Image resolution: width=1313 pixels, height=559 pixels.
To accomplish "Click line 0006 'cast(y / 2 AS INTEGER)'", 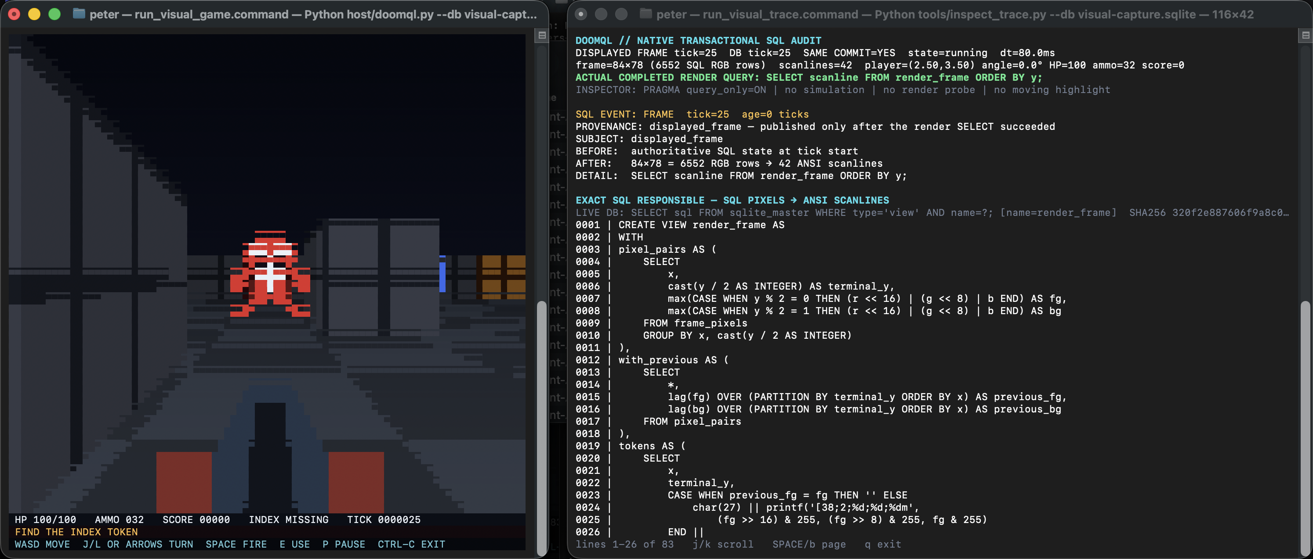I will [735, 286].
